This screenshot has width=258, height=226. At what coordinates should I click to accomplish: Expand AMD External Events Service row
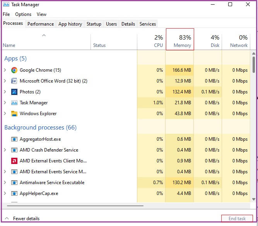pos(5,172)
